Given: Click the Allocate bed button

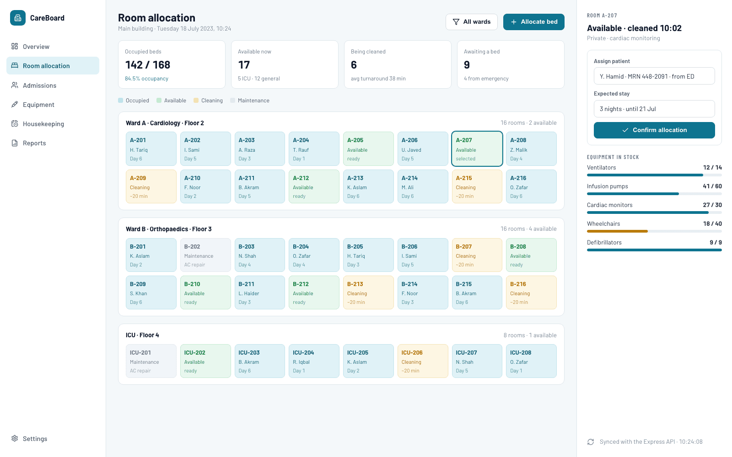Looking at the screenshot, I should coord(534,22).
